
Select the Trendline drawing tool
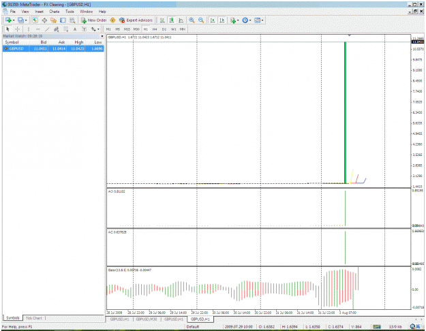point(47,29)
